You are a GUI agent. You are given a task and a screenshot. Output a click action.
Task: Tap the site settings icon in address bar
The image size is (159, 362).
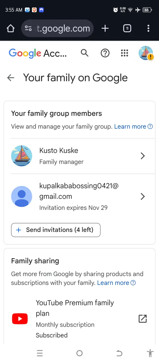(x=28, y=28)
